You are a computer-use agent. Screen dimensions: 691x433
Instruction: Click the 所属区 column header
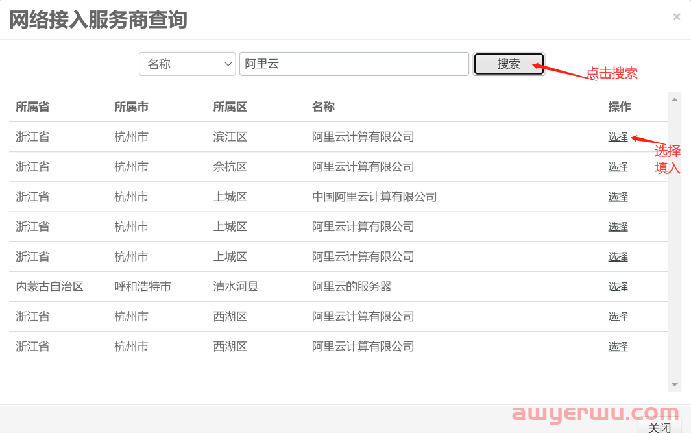(230, 106)
